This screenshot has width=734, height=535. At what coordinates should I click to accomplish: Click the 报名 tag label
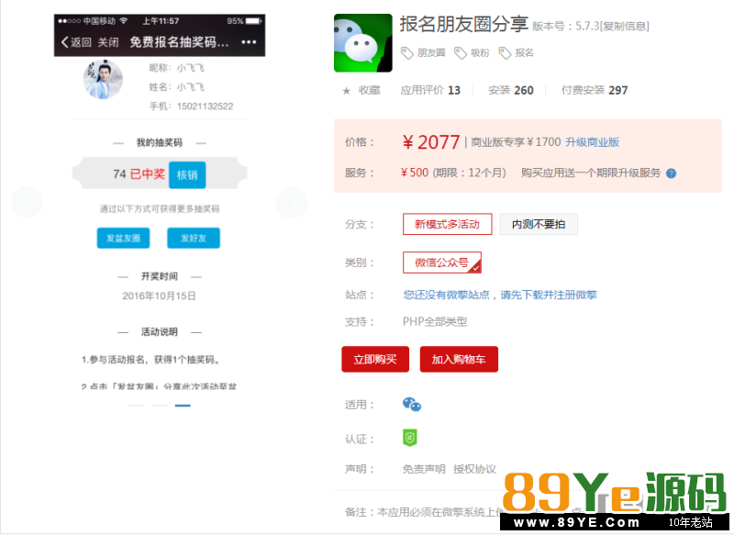pos(524,53)
